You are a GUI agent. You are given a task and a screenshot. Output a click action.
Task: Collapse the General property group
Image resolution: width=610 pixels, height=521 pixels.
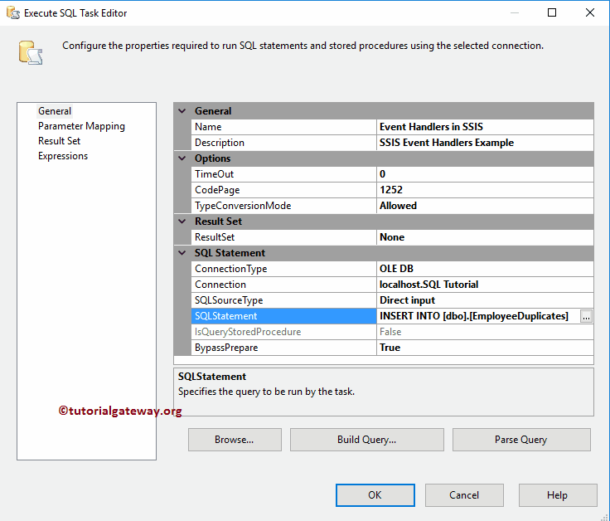(182, 111)
